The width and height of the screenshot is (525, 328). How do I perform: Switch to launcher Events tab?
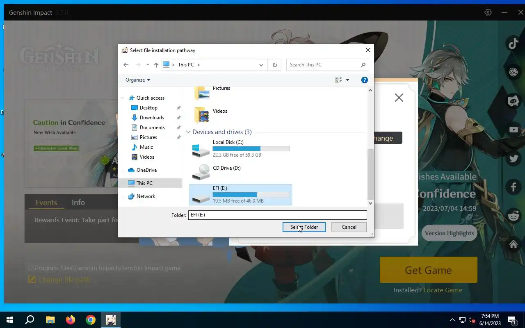click(46, 203)
